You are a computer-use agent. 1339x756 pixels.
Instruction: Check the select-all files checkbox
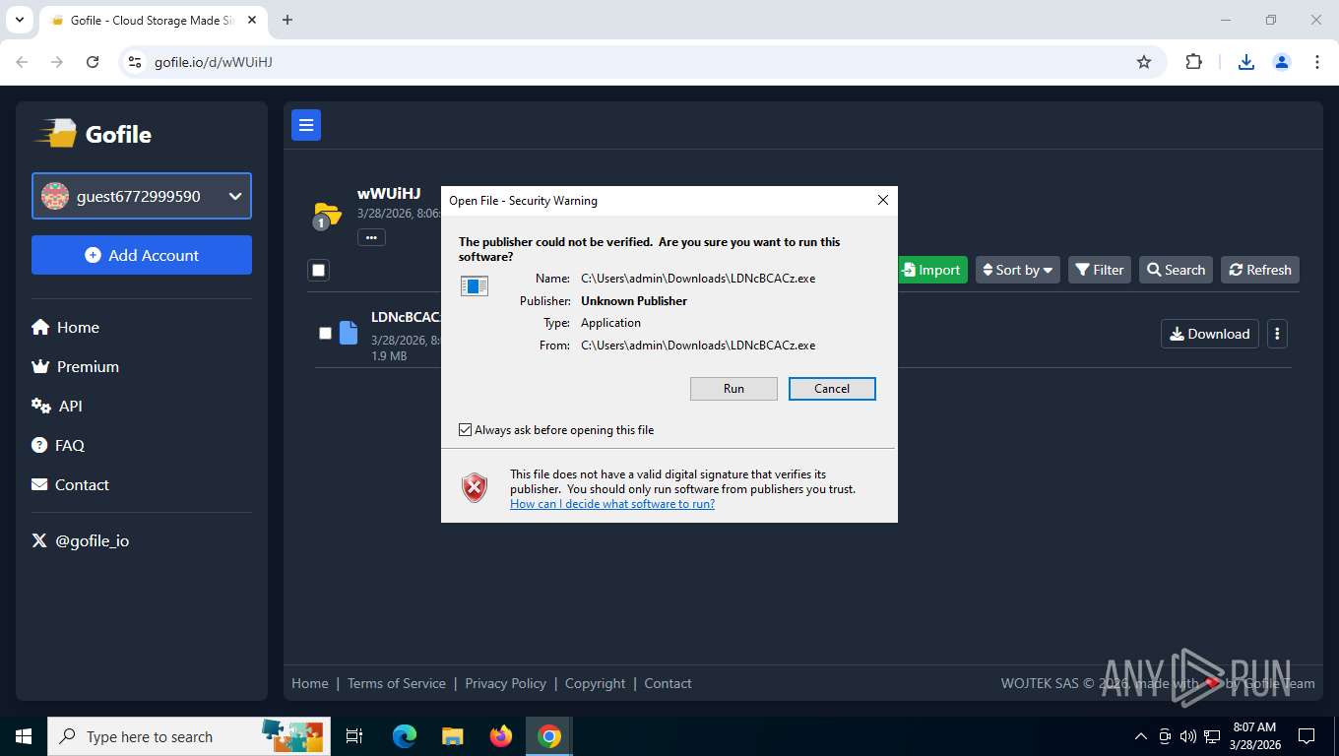coord(318,270)
